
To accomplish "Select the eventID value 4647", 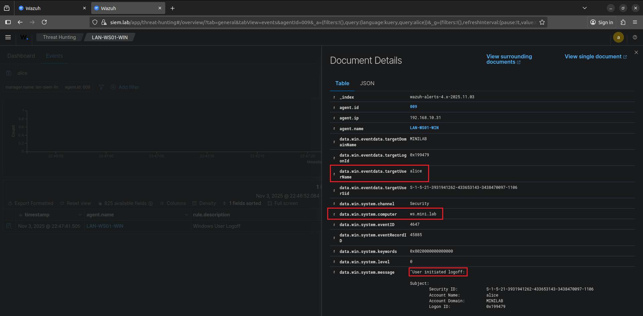I will pos(414,224).
